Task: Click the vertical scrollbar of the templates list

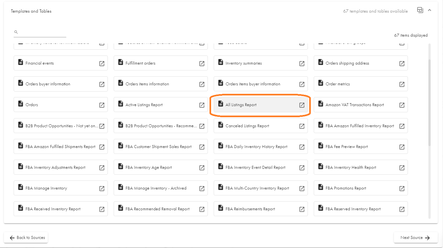Action: (x=429, y=97)
